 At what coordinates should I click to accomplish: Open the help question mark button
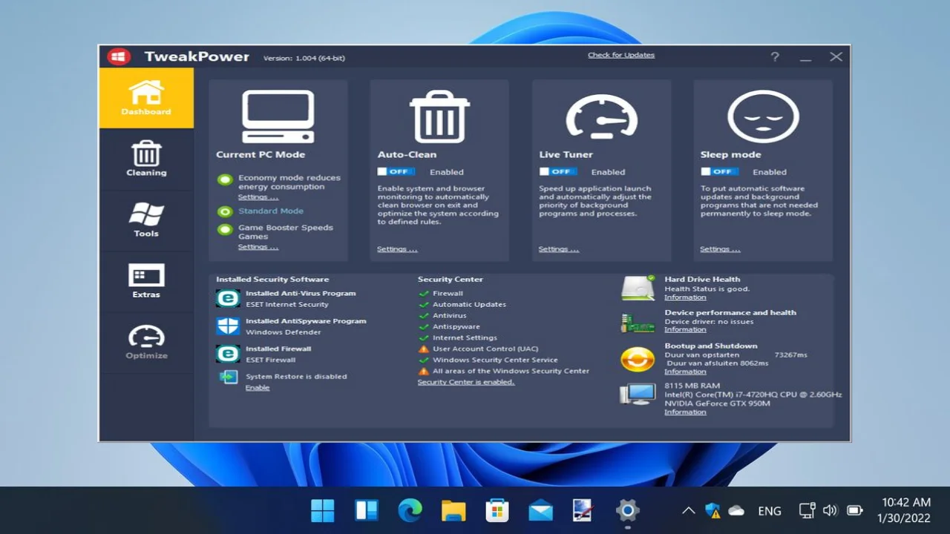click(x=774, y=56)
